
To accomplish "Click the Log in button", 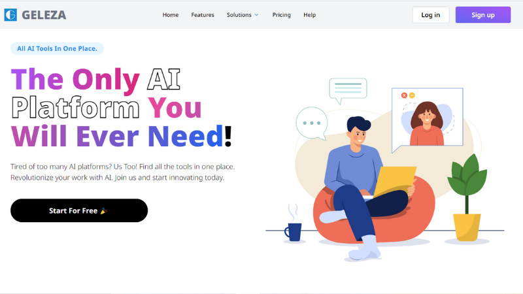I will [431, 15].
